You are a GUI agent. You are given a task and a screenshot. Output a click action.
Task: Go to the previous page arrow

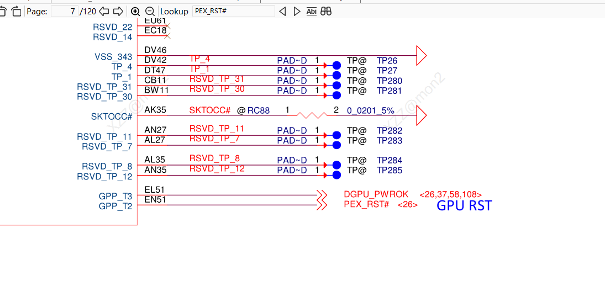(x=104, y=12)
